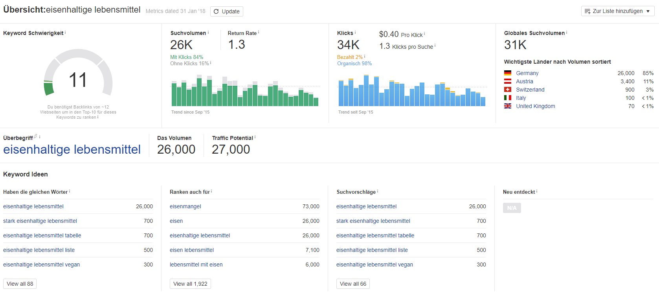Open the Germany country link
The height and width of the screenshot is (292, 659).
527,73
